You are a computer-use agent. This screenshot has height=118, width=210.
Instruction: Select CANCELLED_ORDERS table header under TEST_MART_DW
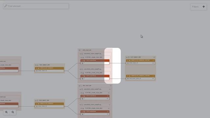point(50,68)
